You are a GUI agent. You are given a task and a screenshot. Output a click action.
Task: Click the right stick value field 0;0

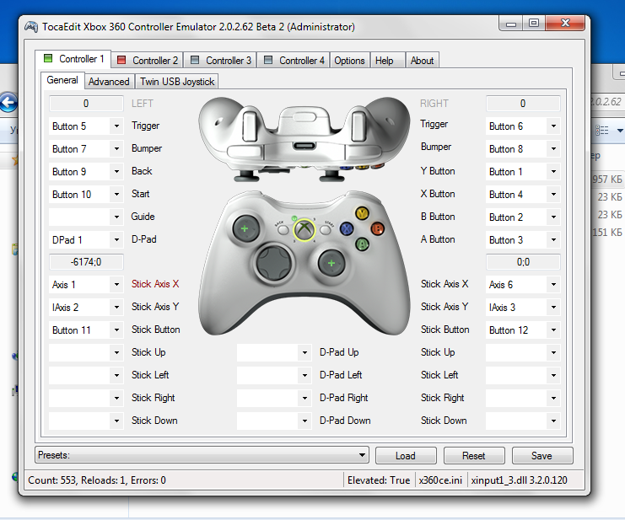pos(523,262)
